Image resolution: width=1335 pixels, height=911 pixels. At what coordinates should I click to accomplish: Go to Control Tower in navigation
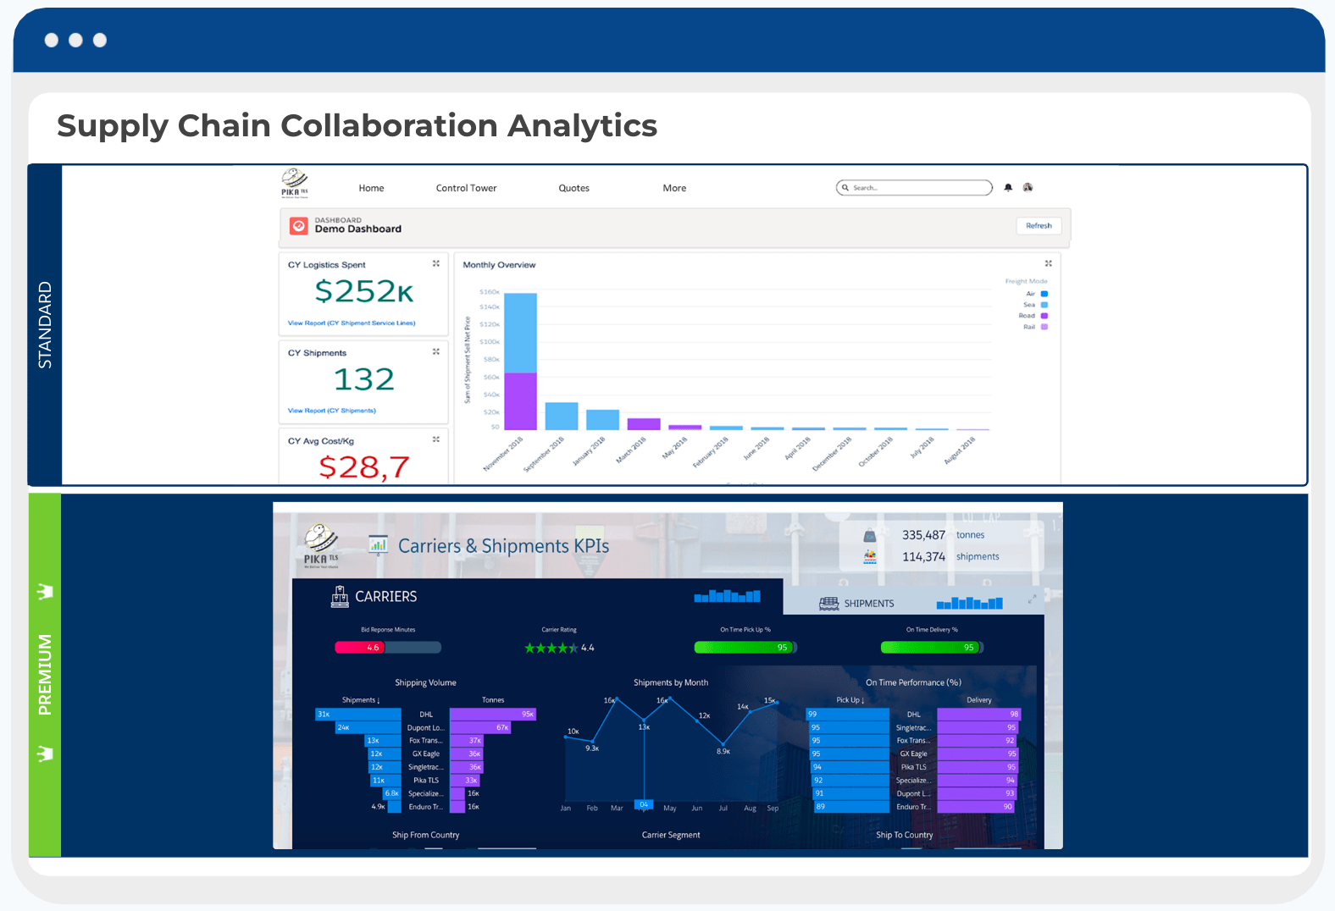466,188
